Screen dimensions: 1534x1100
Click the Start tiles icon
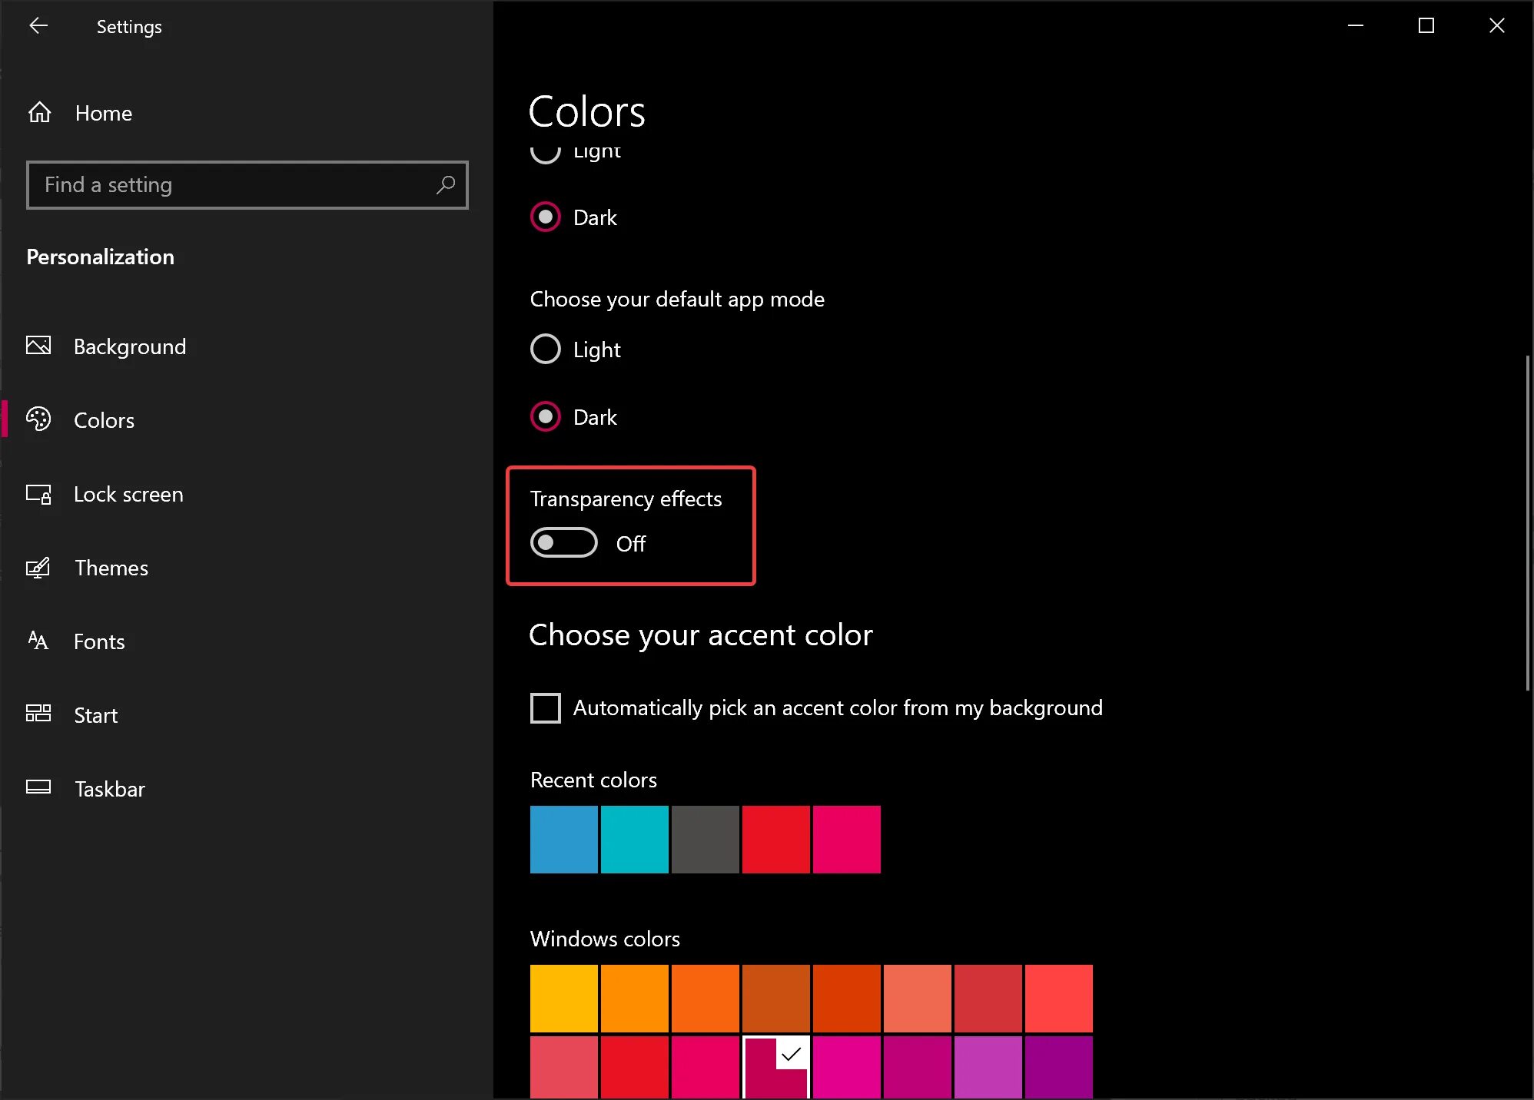38,714
